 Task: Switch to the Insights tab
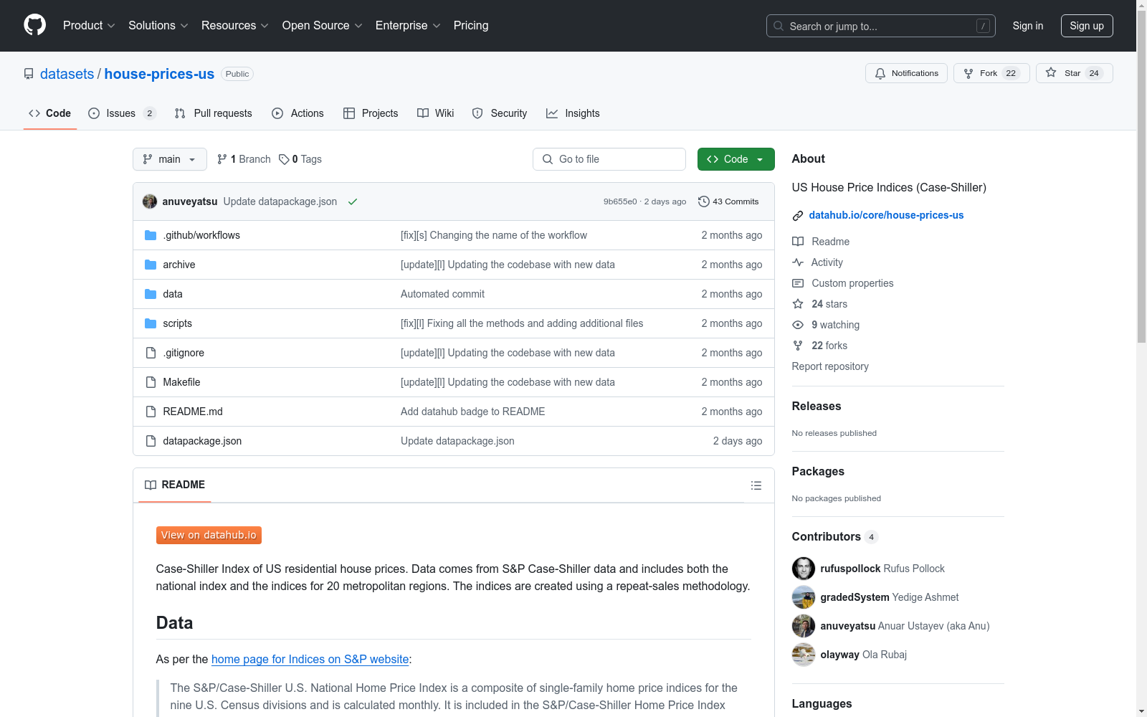[573, 113]
